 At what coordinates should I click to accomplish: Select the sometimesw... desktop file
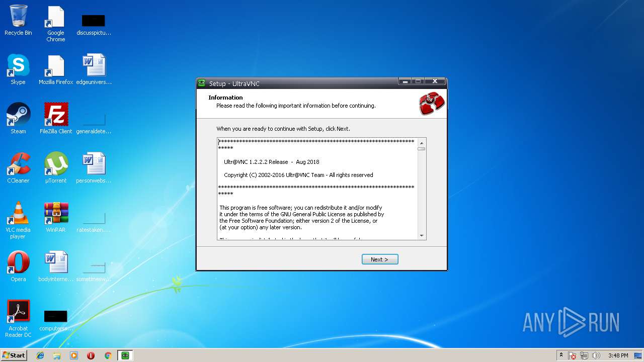pos(94,270)
